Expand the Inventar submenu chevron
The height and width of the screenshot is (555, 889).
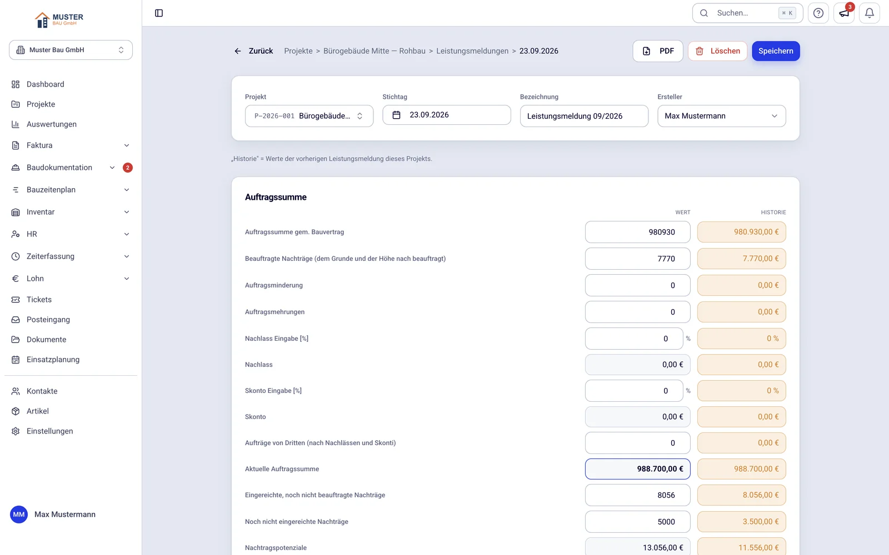coord(127,212)
